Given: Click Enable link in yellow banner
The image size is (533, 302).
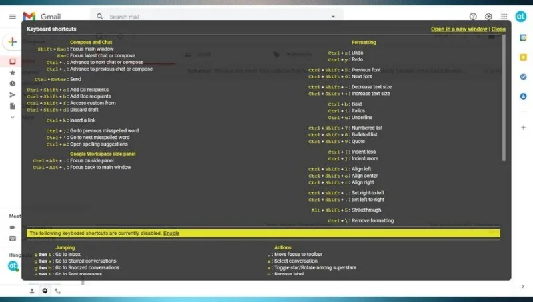Looking at the screenshot, I should (171, 233).
